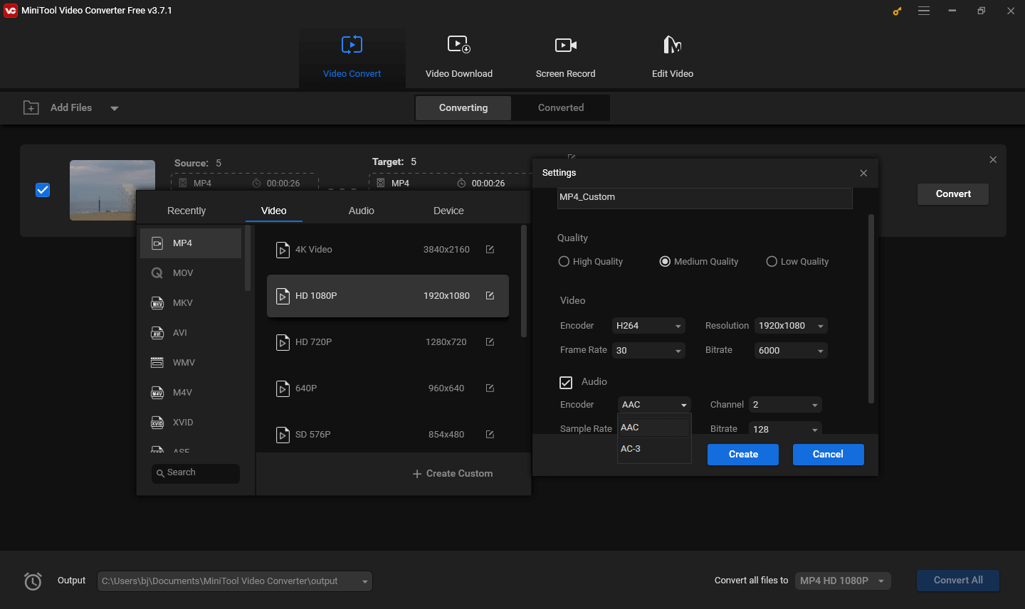
Task: Click the Add Files plus icon
Action: (x=31, y=107)
